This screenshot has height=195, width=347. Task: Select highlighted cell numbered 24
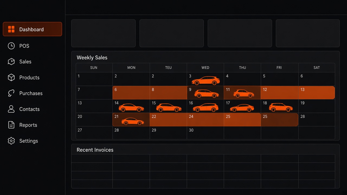point(205,120)
